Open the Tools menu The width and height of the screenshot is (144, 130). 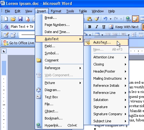pyautogui.click(x=70, y=11)
